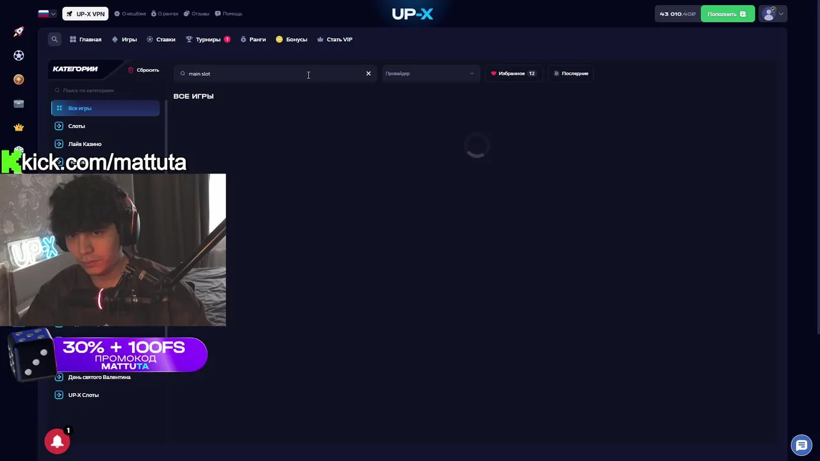
Task: Click the Сбросить reset button
Action: pos(143,70)
